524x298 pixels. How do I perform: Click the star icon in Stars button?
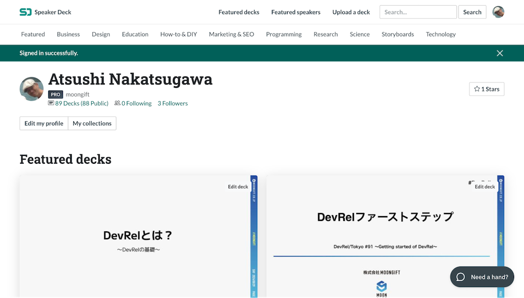pyautogui.click(x=477, y=89)
